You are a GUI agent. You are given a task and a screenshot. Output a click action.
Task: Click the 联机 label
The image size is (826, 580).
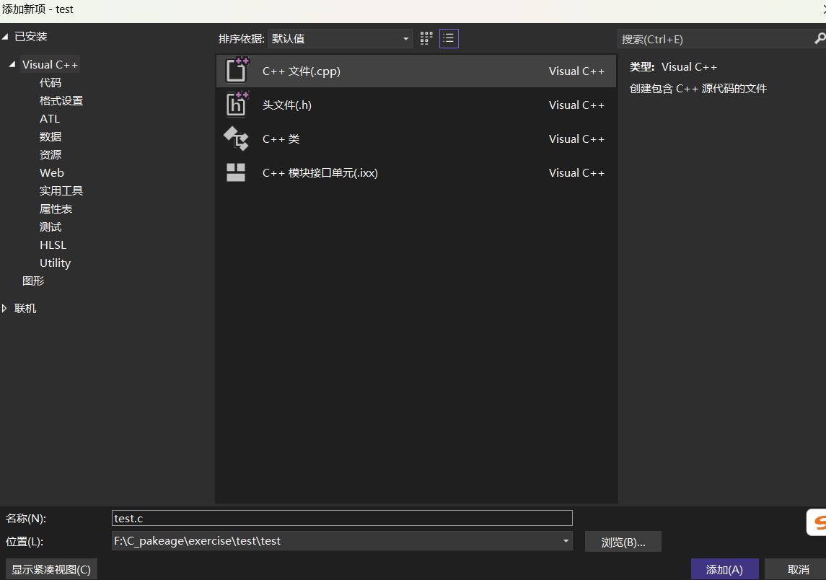tap(25, 308)
